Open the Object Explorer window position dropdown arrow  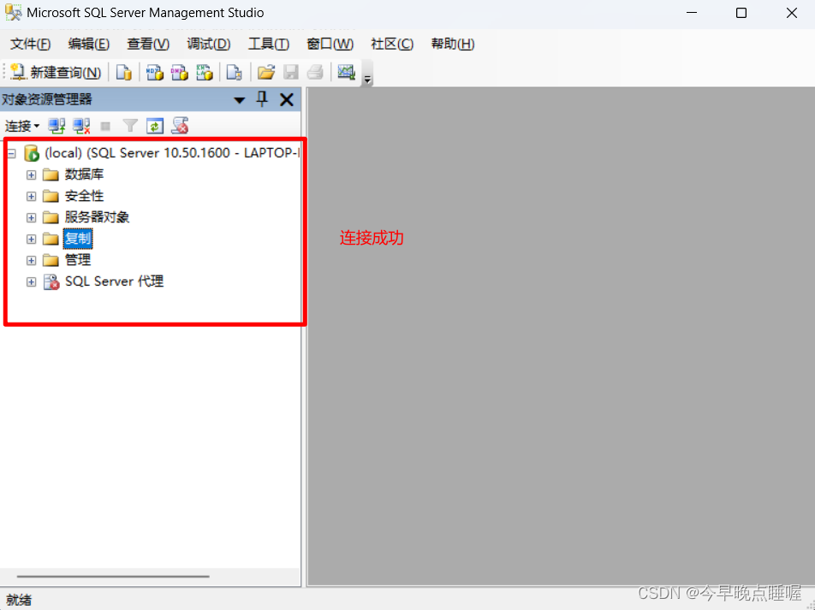point(239,100)
